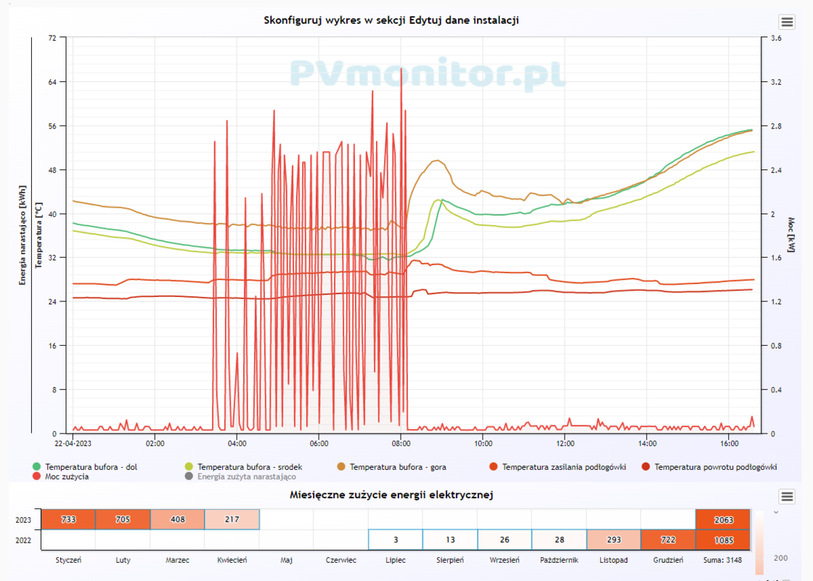Click the 'Temperatura powrotu podłogówki' legend marker
The image size is (813, 581).
pyautogui.click(x=646, y=467)
